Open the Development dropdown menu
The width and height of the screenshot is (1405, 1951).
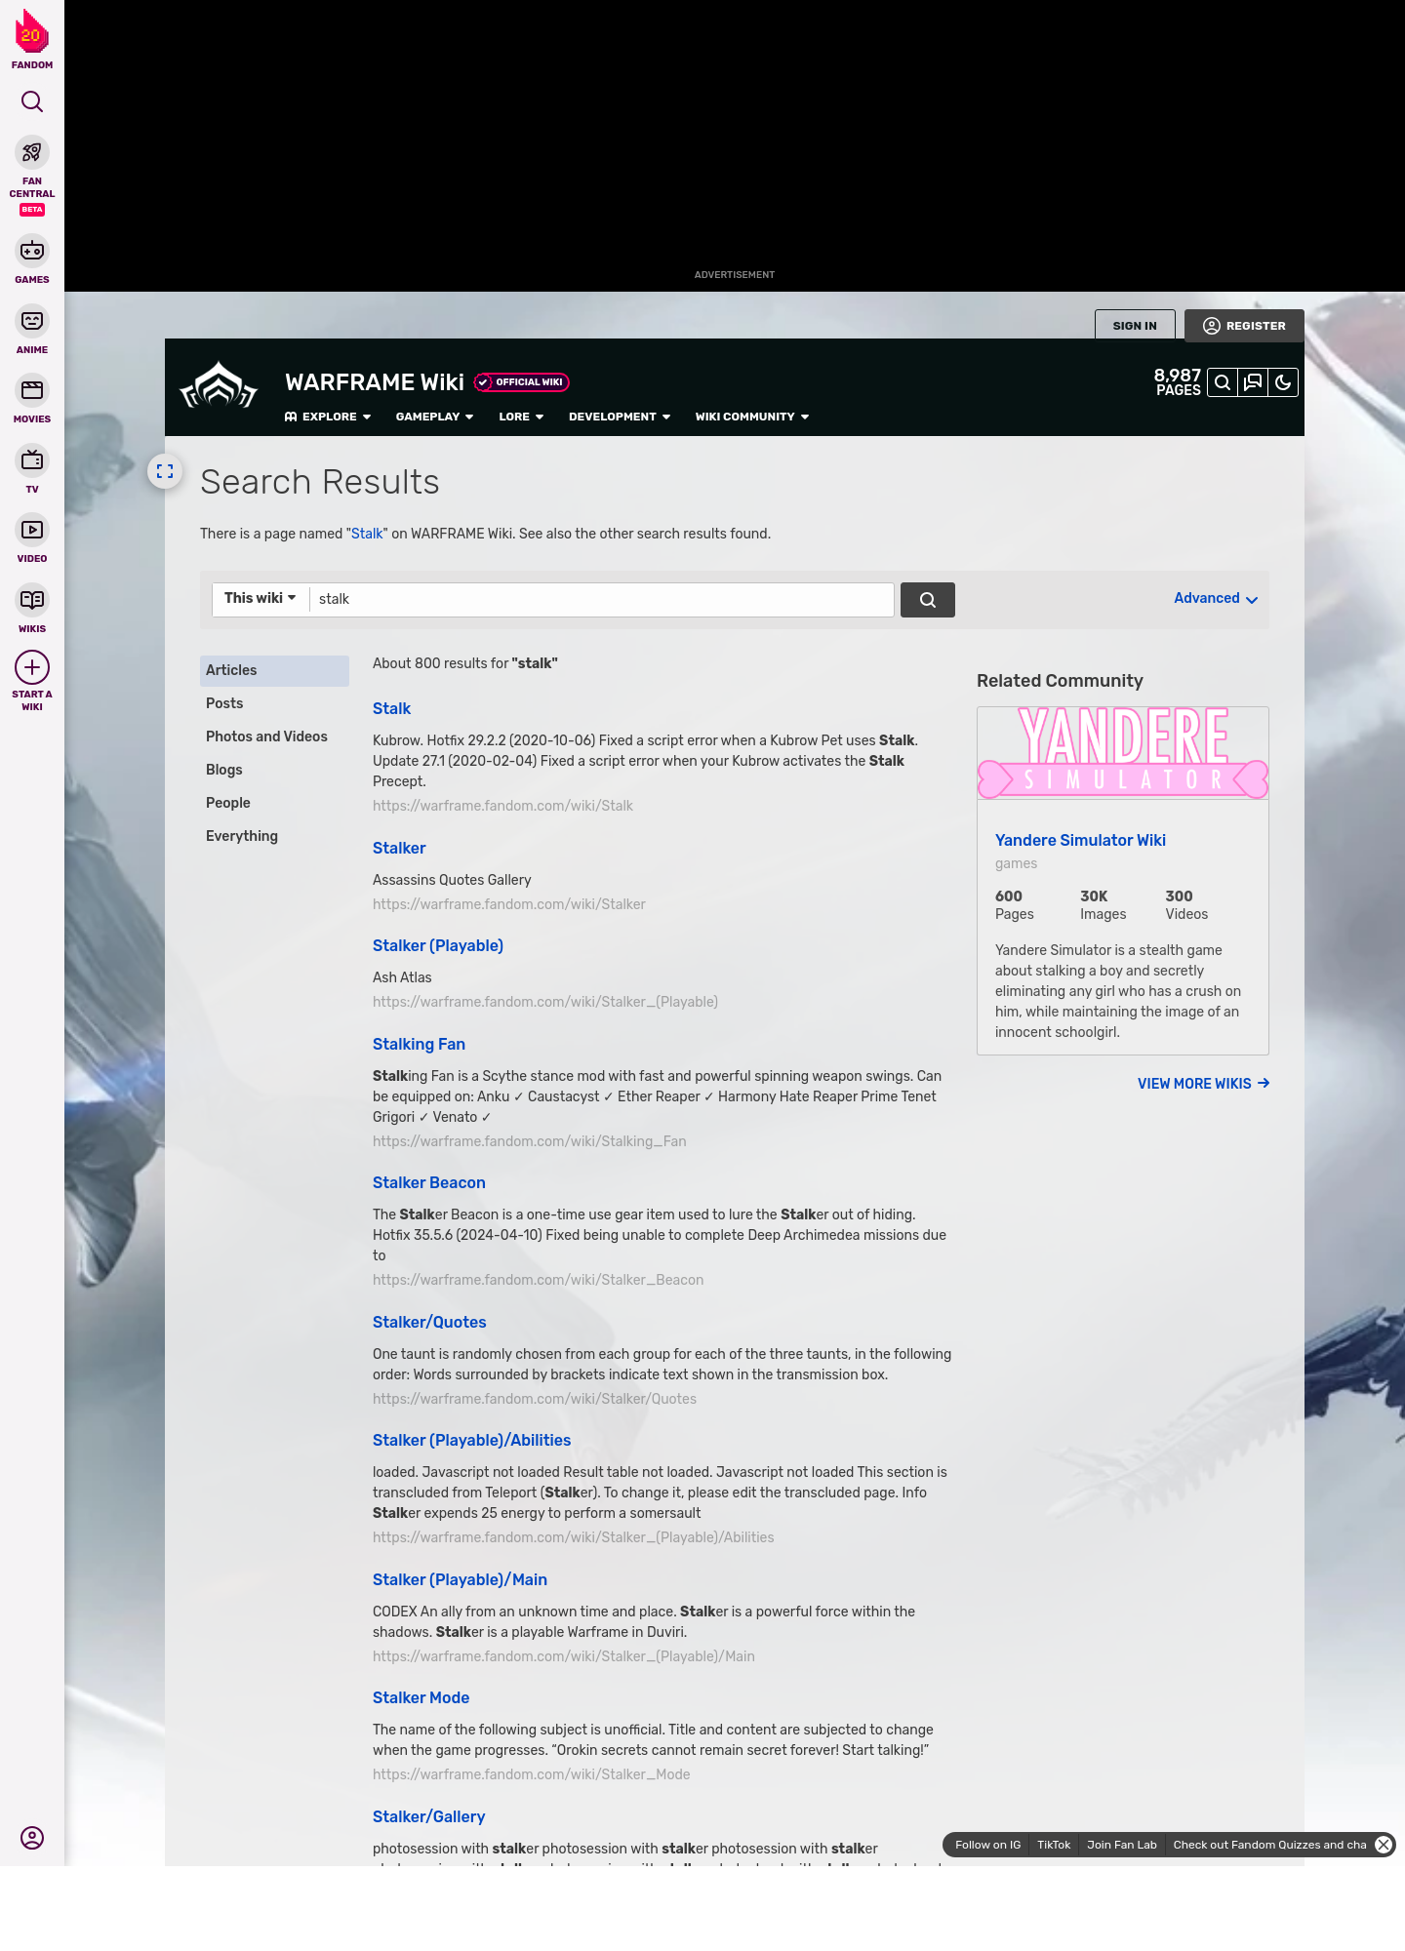click(x=620, y=417)
